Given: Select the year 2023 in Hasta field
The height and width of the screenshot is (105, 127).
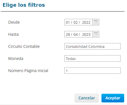Looking at the screenshot, I should [x=86, y=34].
